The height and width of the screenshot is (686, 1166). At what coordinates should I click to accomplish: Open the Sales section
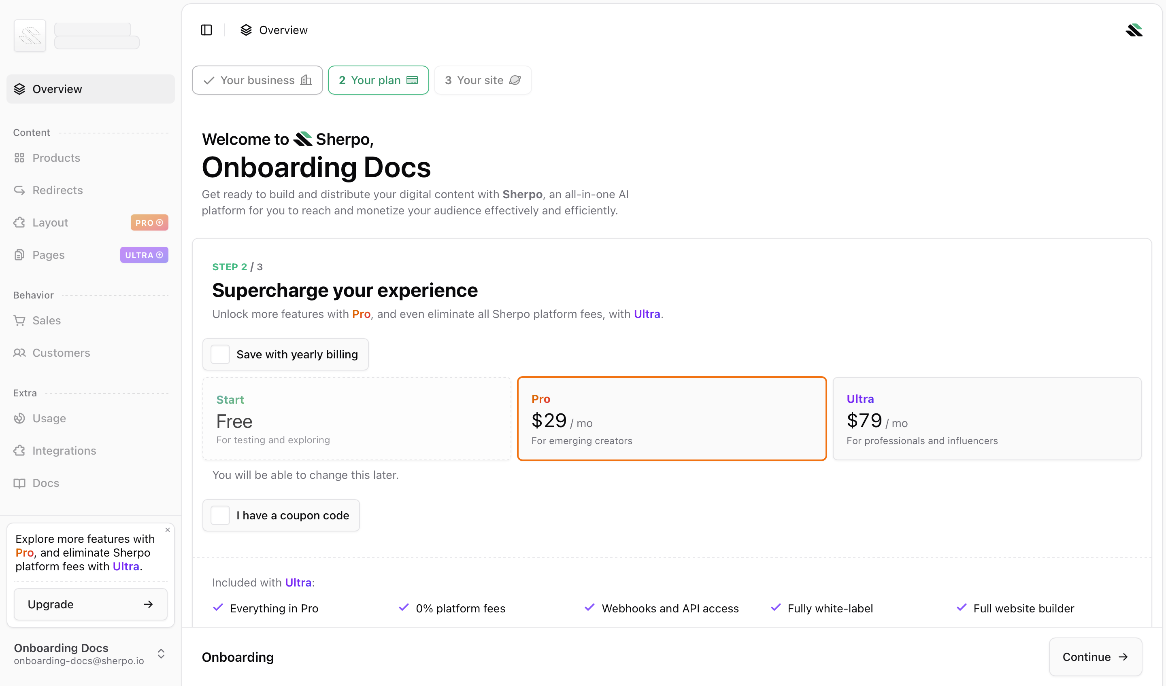coord(46,320)
